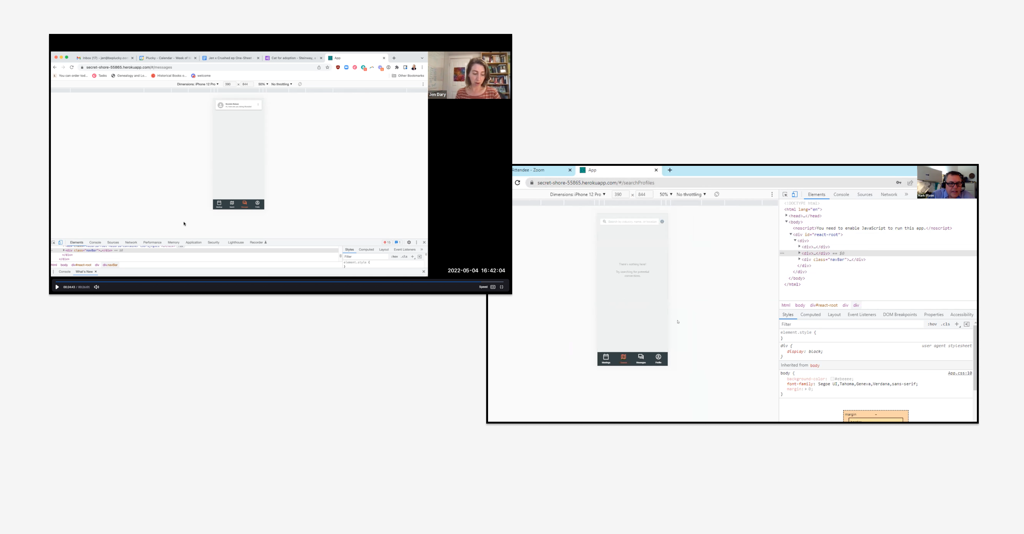Open Computed tab in right Styles pane
Image resolution: width=1024 pixels, height=534 pixels.
[811, 315]
